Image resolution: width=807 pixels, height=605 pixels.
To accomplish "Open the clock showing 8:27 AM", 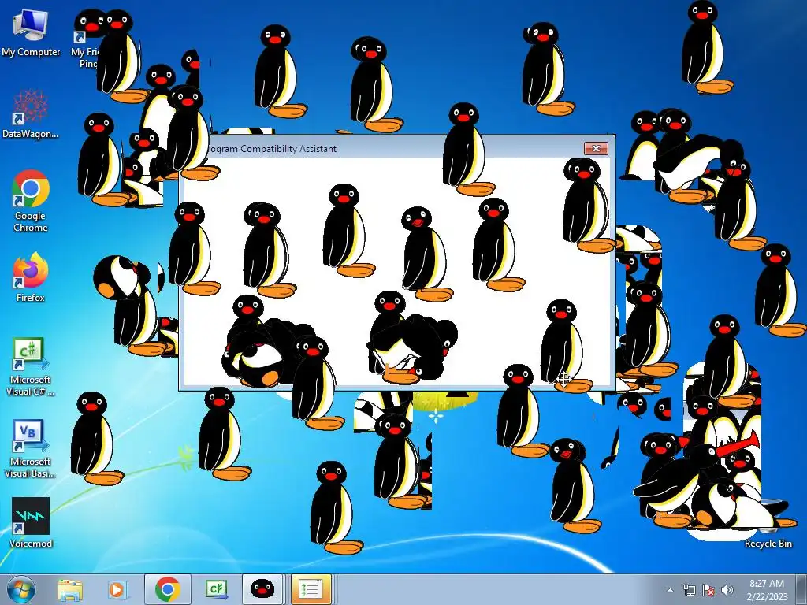I will (x=767, y=590).
